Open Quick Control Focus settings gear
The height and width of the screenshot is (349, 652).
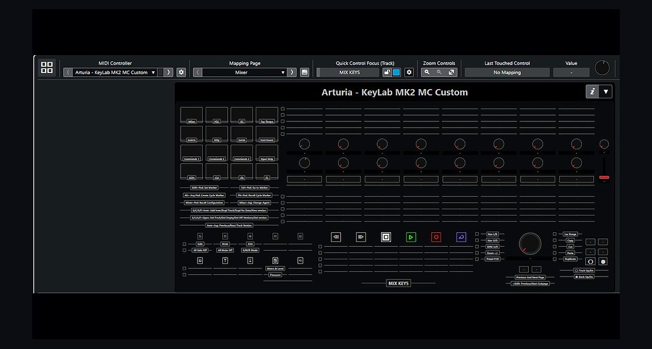409,72
